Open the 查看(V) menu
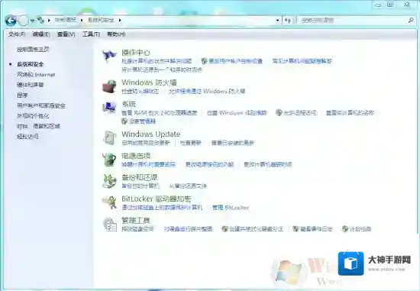 (66, 34)
